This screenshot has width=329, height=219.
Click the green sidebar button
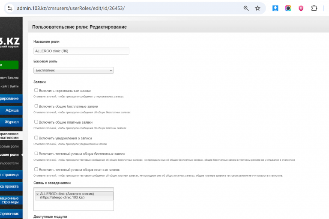pos(9,65)
